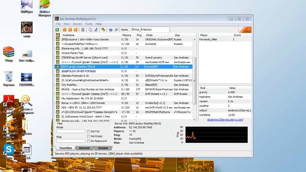Select the [TEMP]Free SA-MP Server row
Screen dimensions: 306x172
click(x=124, y=57)
